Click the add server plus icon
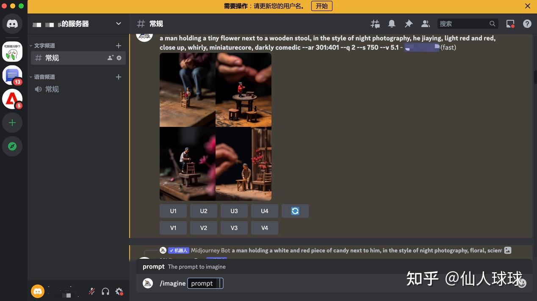The image size is (537, 301). (12, 122)
